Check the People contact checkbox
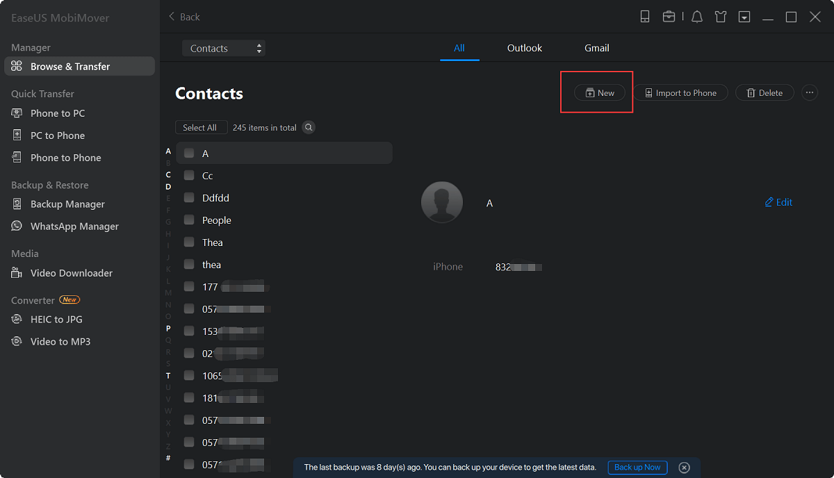 pyautogui.click(x=189, y=220)
